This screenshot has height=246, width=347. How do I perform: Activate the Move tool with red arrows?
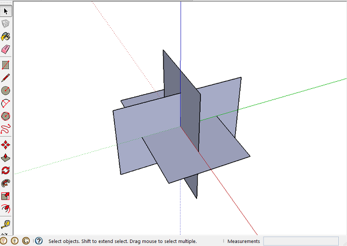coord(5,145)
